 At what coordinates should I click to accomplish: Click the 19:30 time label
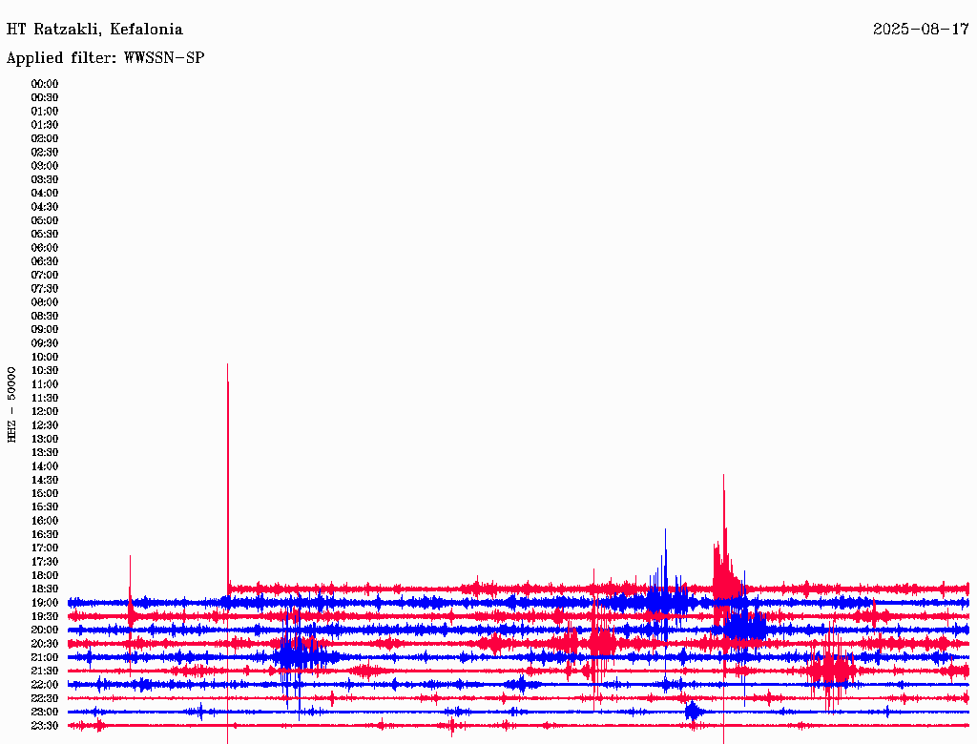coord(45,617)
